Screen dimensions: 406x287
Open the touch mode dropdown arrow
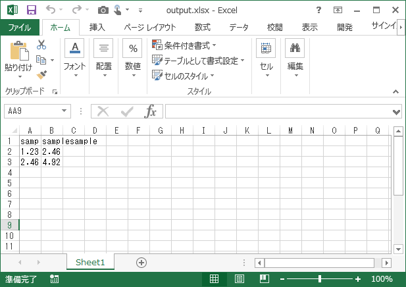[x=128, y=10]
